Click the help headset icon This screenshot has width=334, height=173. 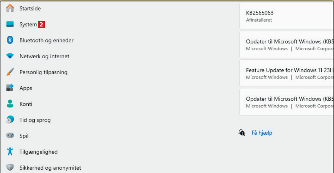tap(242, 133)
